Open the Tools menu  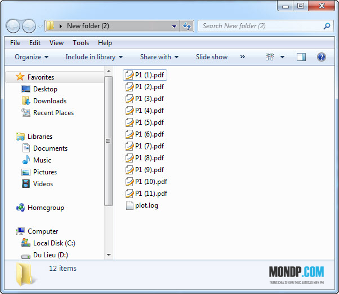[81, 43]
